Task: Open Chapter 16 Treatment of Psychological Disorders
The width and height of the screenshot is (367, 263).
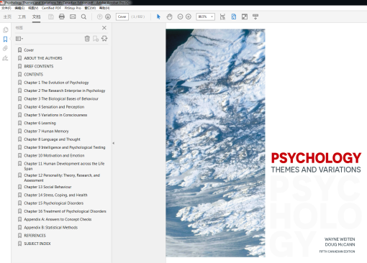Action: click(x=65, y=211)
